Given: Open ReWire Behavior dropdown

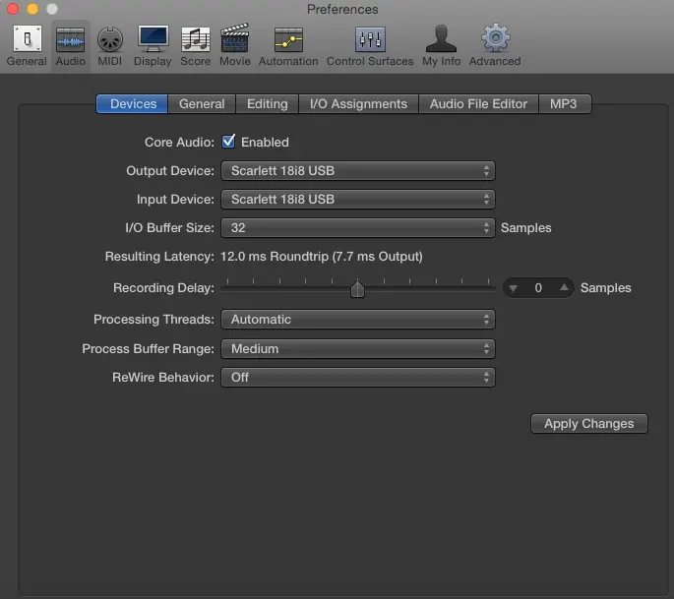Looking at the screenshot, I should 358,378.
